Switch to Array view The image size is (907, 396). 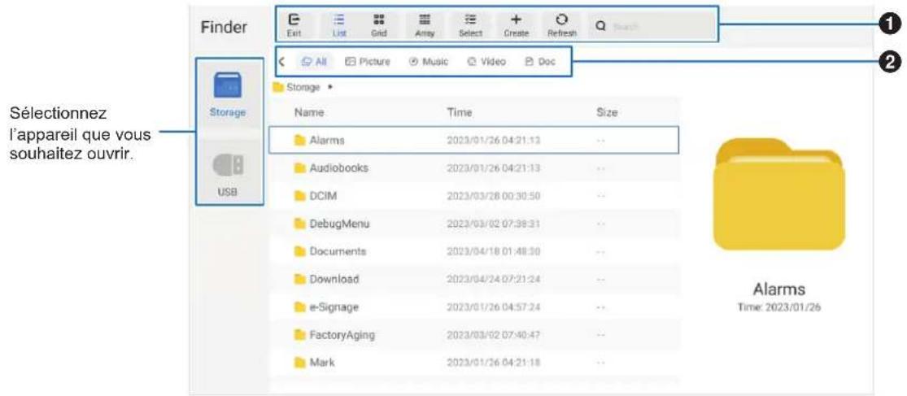pos(424,25)
